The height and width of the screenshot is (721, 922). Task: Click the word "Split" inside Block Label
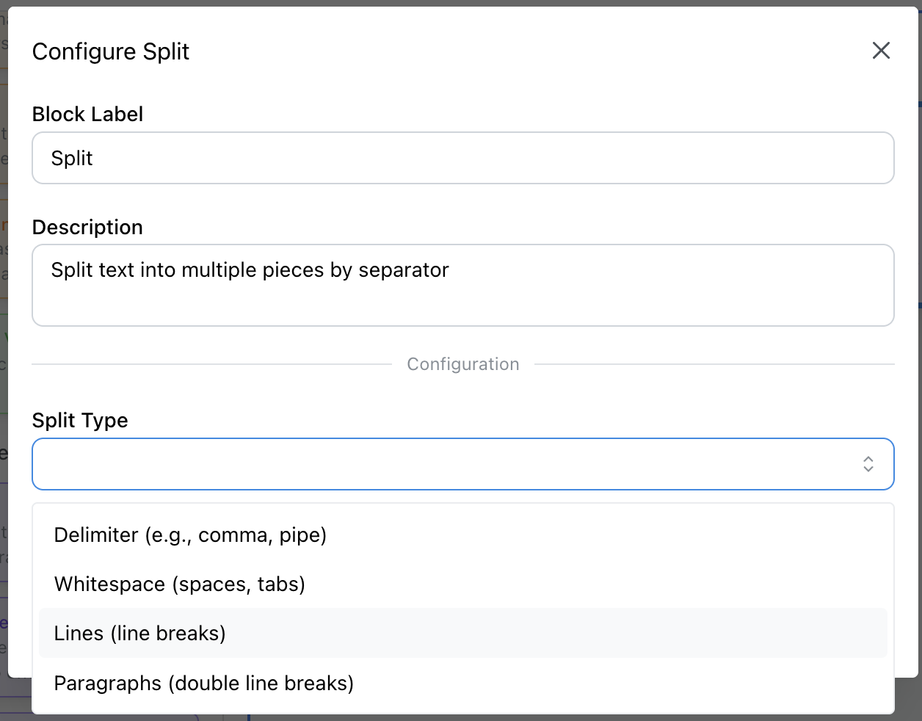tap(72, 159)
